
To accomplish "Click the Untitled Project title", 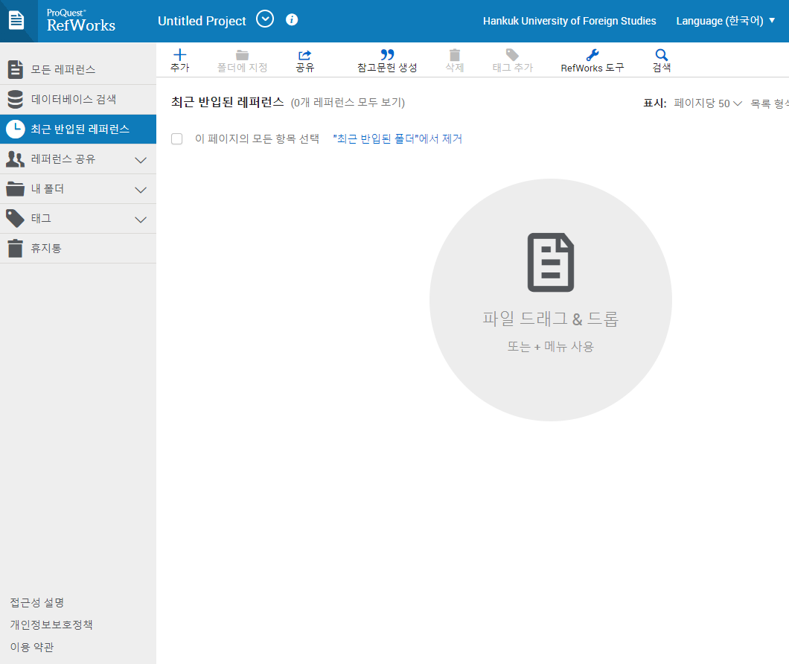I will [202, 21].
